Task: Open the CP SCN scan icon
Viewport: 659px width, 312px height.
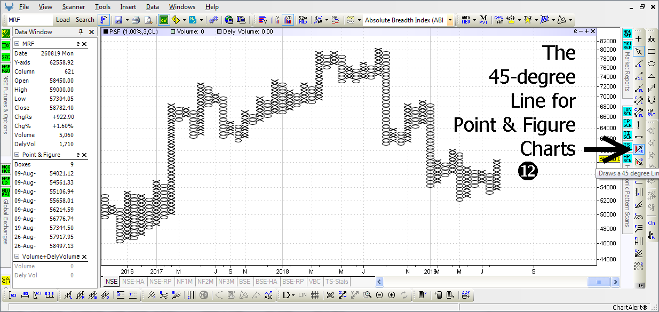Action: (627, 123)
